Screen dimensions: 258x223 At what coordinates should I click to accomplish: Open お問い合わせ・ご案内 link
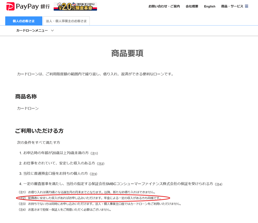coord(164,6)
